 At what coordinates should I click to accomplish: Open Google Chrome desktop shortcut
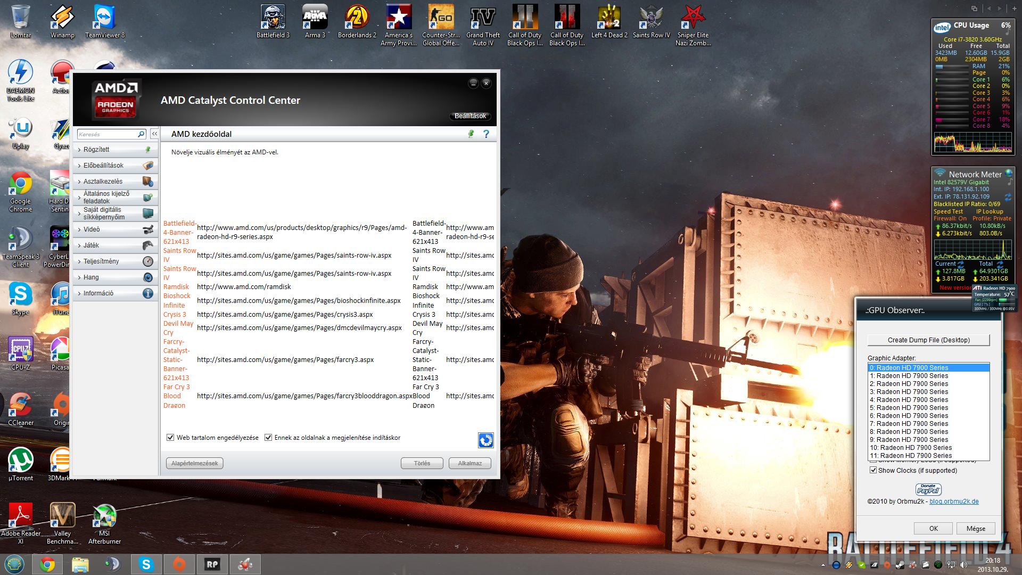(20, 192)
